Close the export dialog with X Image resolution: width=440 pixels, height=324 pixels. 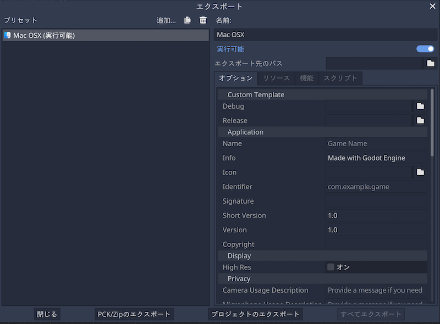coord(432,7)
